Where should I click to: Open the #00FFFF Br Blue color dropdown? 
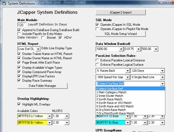click(x=128, y=123)
